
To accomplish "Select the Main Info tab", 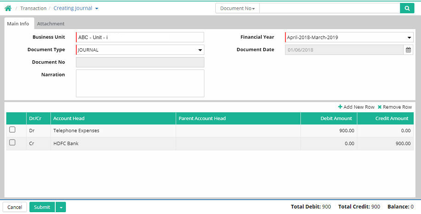I will click(x=18, y=23).
